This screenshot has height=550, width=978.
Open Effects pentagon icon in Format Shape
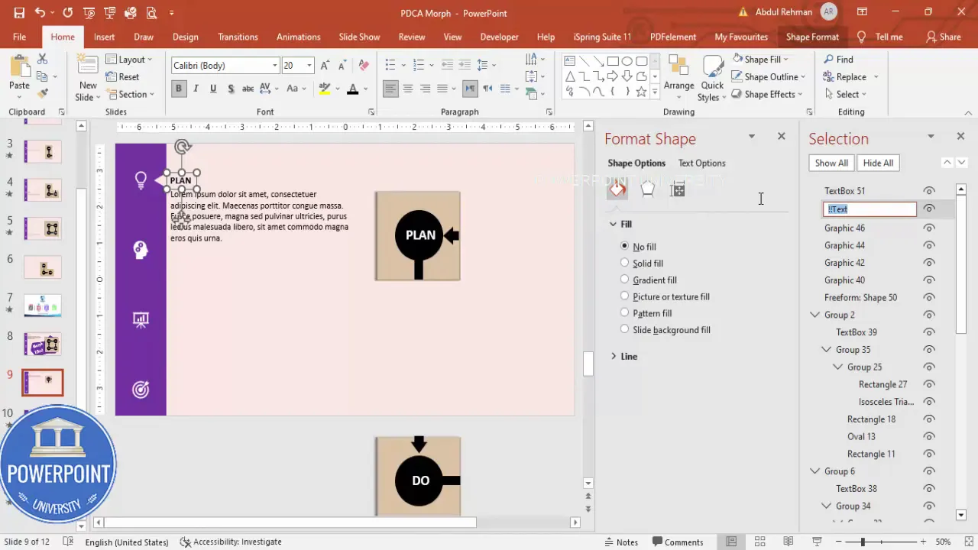pyautogui.click(x=647, y=189)
